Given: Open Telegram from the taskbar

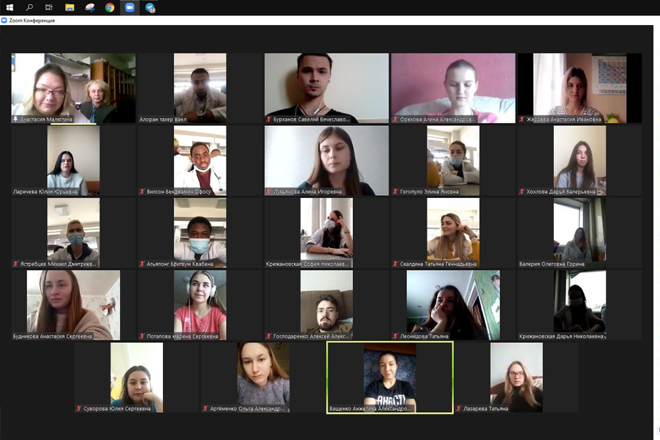Looking at the screenshot, I should (150, 8).
